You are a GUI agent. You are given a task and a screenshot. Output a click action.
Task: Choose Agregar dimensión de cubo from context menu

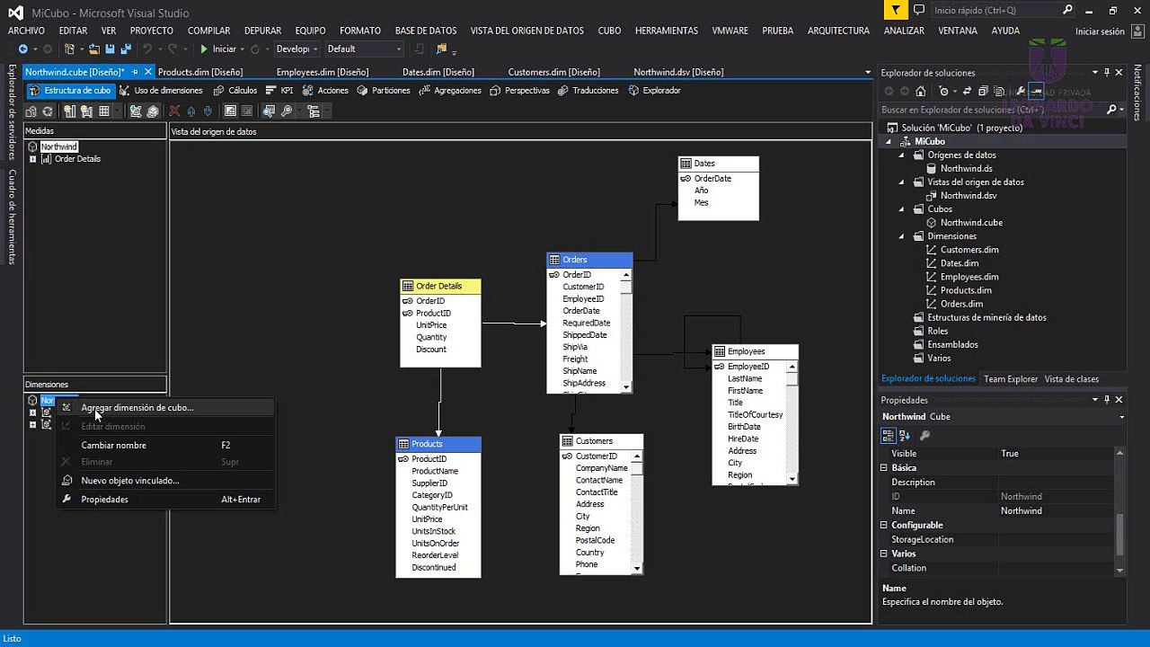pyautogui.click(x=165, y=407)
